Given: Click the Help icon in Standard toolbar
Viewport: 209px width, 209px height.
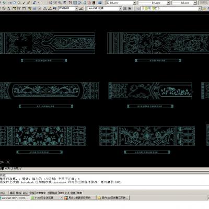Looking at the screenshot, I should pos(100,3).
